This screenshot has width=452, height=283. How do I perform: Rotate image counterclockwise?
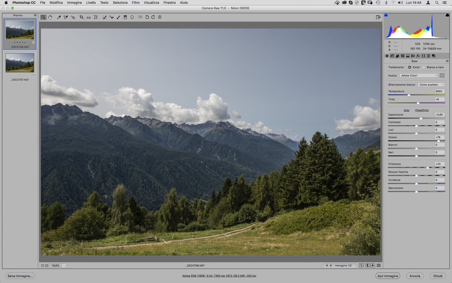point(147,17)
